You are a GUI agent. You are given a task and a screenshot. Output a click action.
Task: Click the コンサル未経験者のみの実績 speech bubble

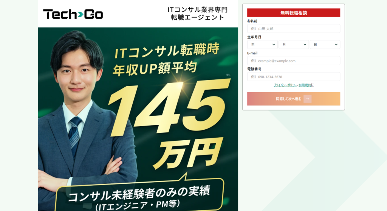click(x=139, y=195)
